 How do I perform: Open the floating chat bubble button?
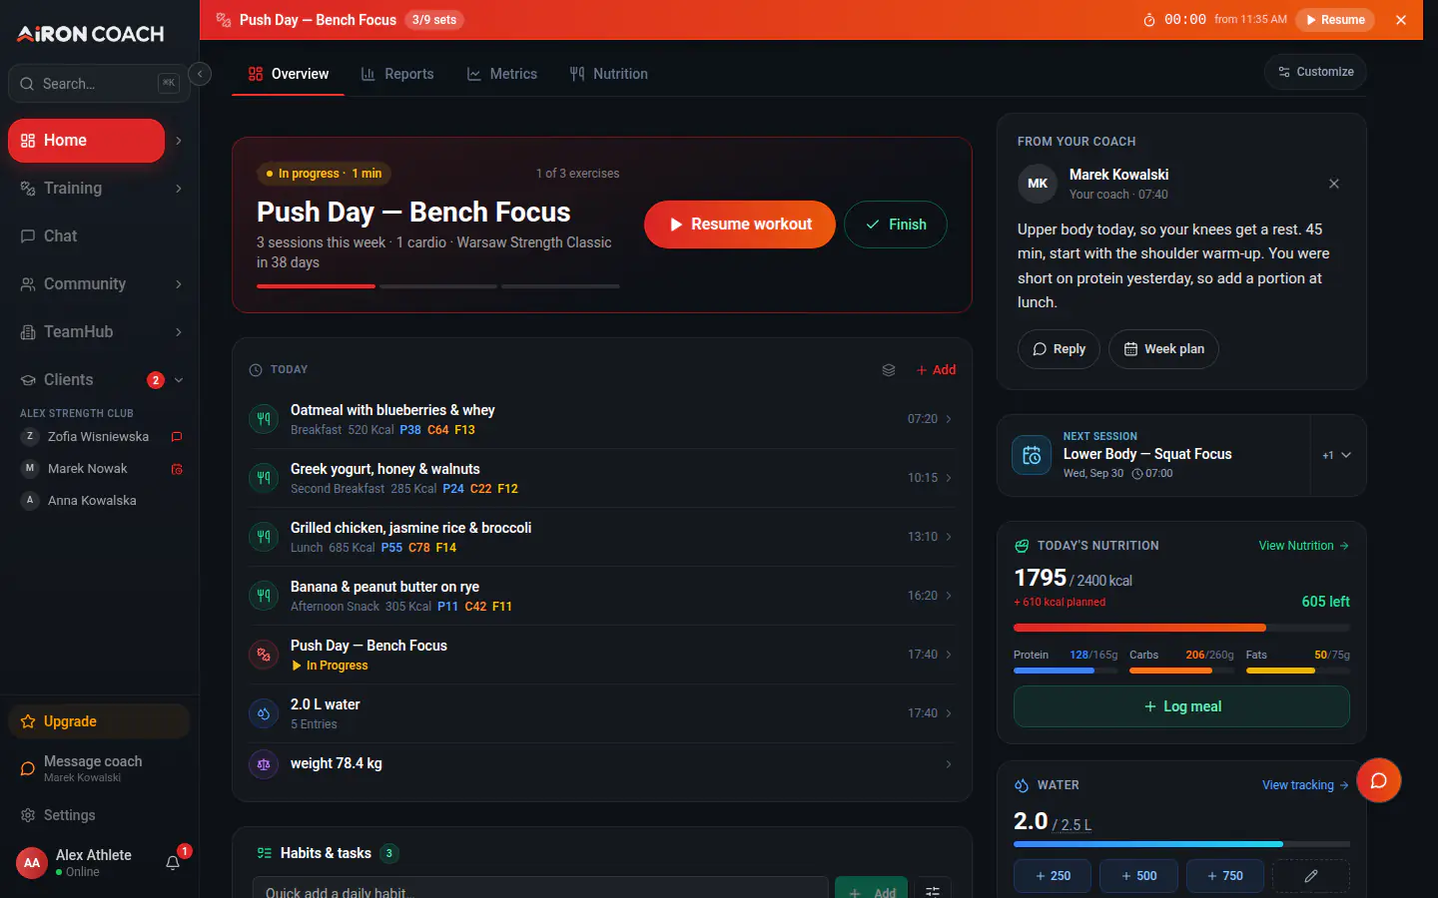click(1378, 780)
